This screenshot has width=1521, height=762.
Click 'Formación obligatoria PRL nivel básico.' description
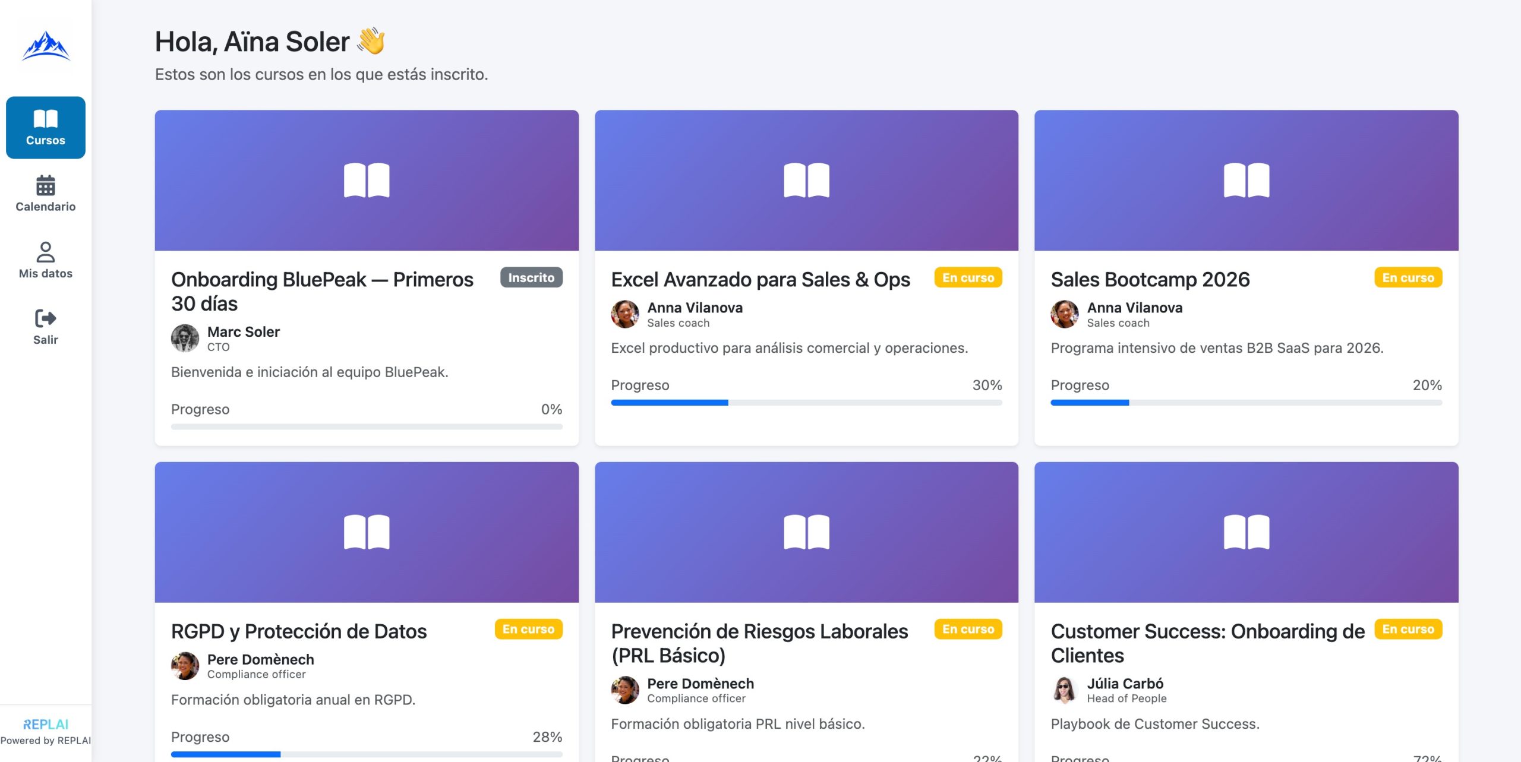click(738, 723)
